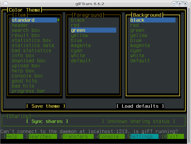The width and height of the screenshot is (191, 144).
Task: Set Background color to green
Action: tap(137, 30)
